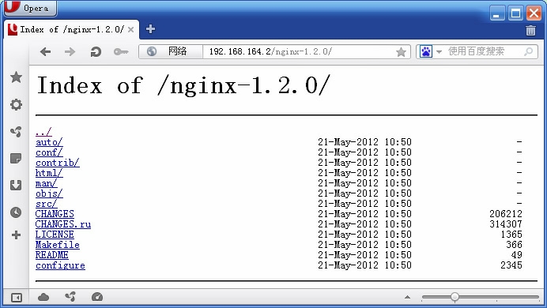This screenshot has width=547, height=308.
Task: Reload the current page
Action: tap(95, 52)
